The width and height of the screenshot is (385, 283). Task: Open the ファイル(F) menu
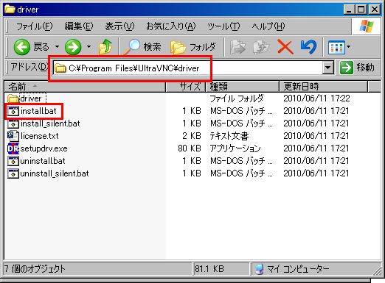tap(34, 26)
